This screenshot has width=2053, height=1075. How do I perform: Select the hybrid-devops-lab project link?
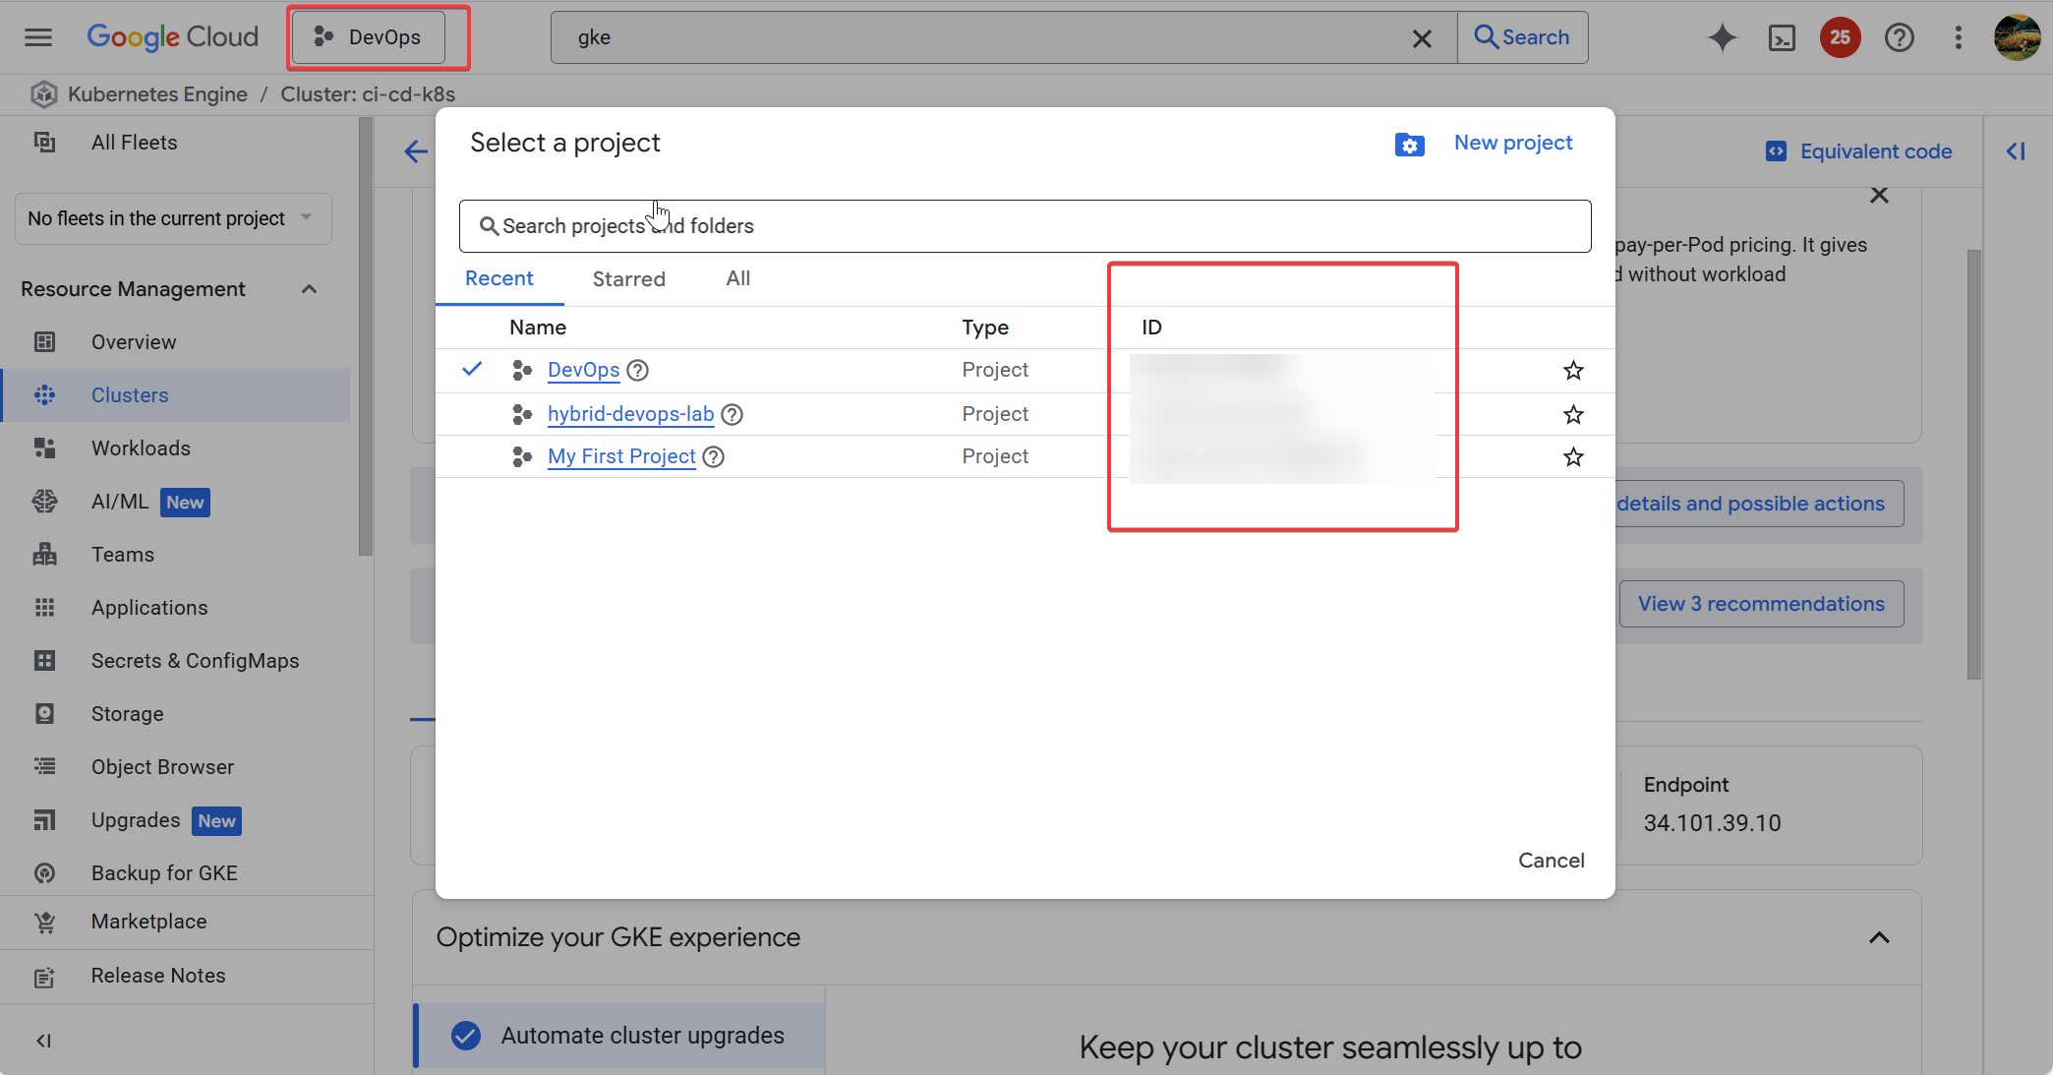click(630, 414)
